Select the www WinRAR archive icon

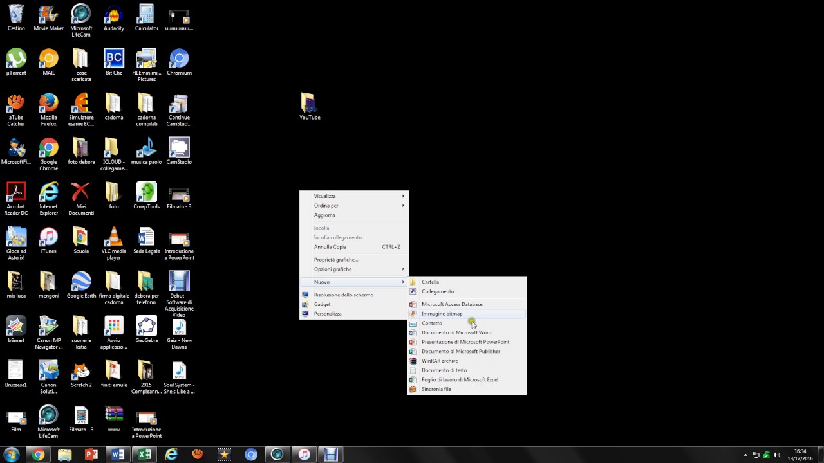114,418
